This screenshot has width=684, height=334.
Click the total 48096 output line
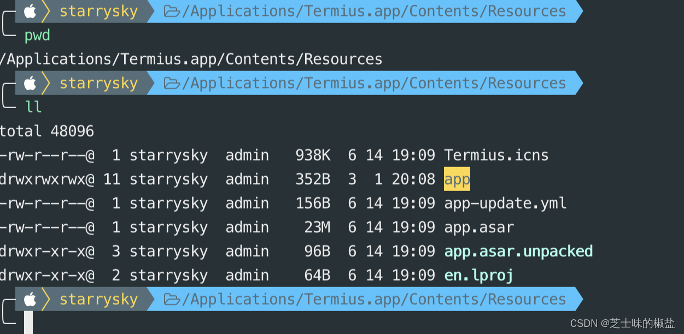coord(47,132)
